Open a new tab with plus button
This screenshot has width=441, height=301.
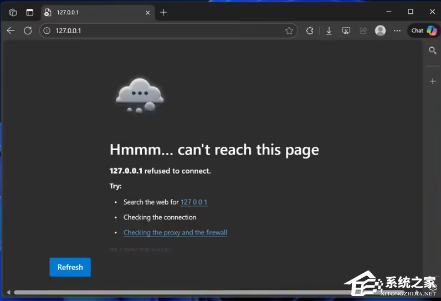point(163,12)
